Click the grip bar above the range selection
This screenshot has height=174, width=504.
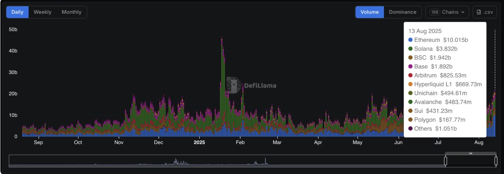tap(471, 153)
